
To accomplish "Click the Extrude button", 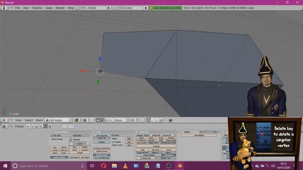I will [156, 146].
